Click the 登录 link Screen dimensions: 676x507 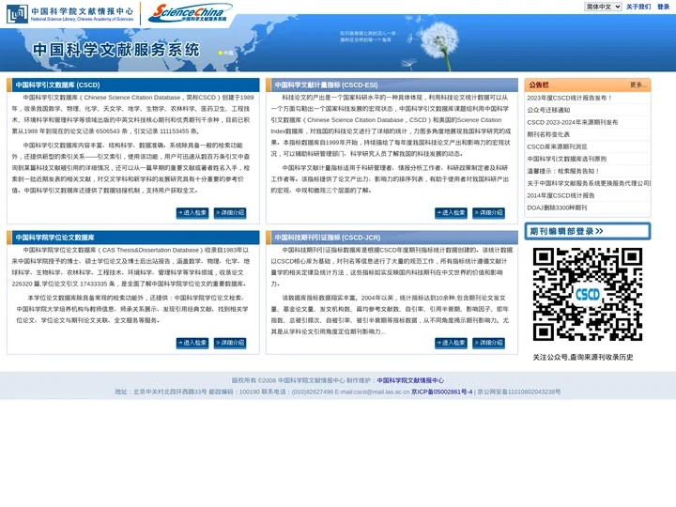point(663,7)
